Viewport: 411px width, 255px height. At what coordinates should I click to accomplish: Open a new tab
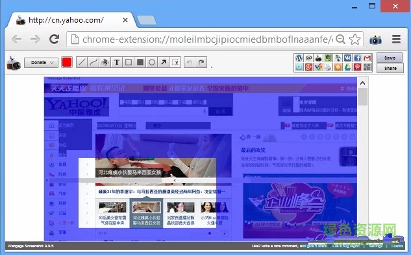[x=147, y=20]
